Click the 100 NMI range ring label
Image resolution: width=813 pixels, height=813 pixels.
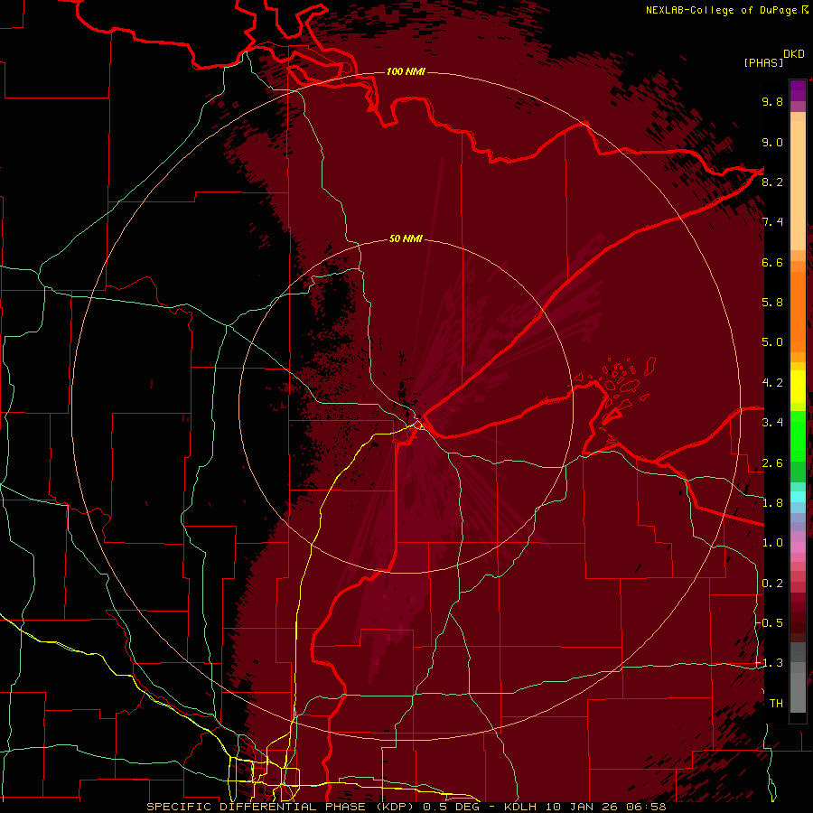[x=406, y=71]
